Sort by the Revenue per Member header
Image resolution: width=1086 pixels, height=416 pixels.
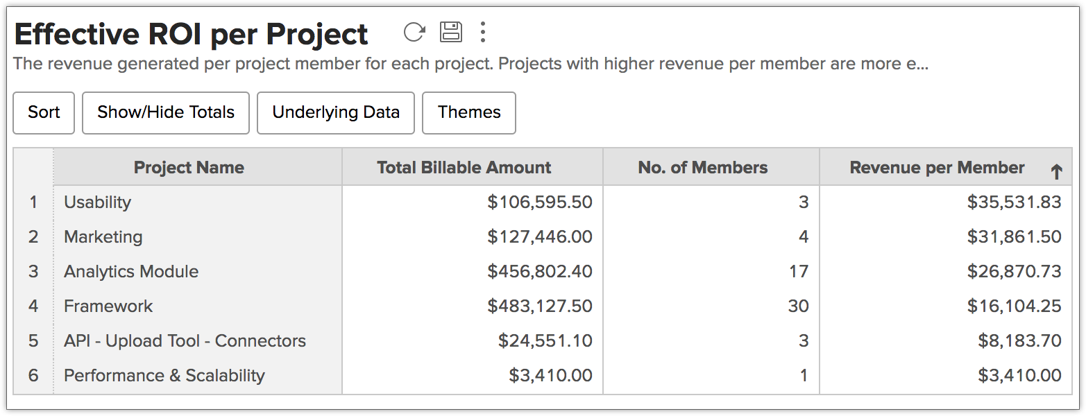pos(937,168)
